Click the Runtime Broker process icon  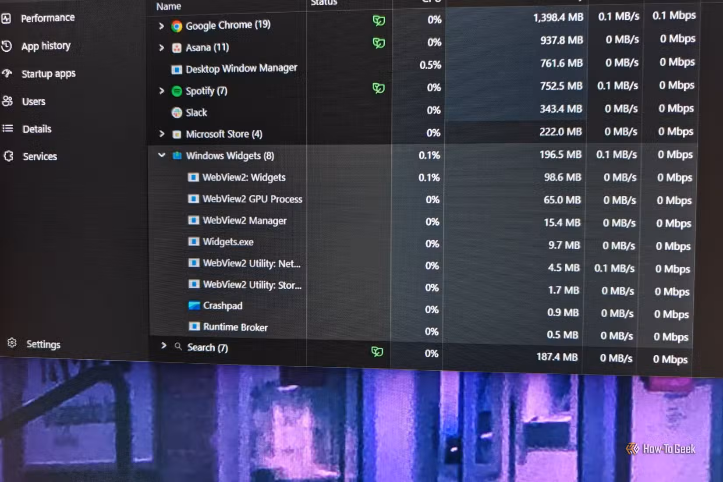194,326
